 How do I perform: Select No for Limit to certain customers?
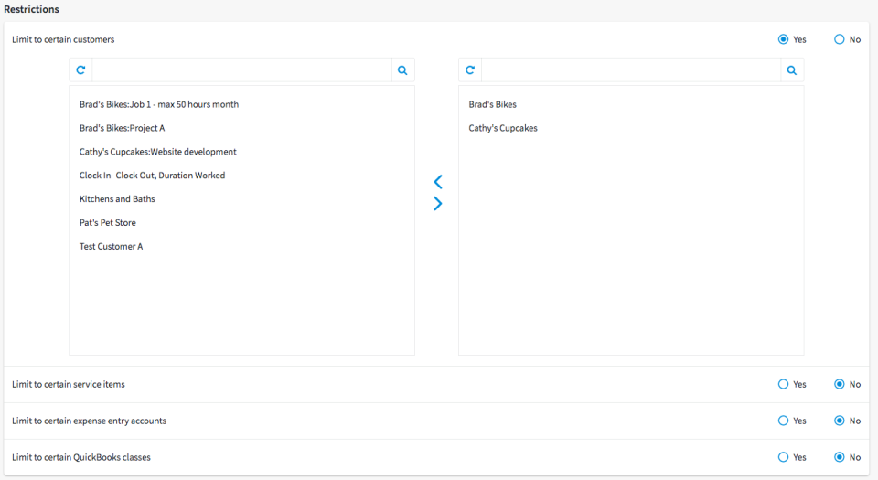pyautogui.click(x=840, y=39)
